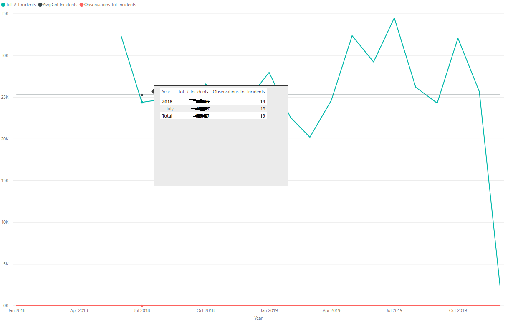Click the Observations Tot Incidents legend entry
This screenshot has width=508, height=323.
pos(108,5)
